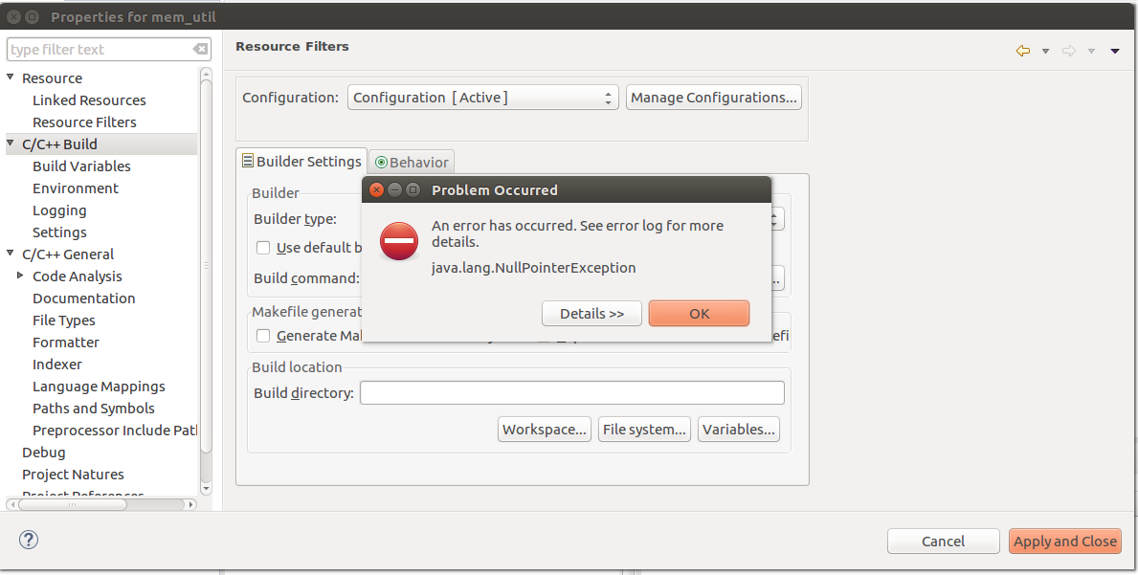Screen dimensions: 1138x575
Task: Select Paths and Symbols in the tree
Action: pos(93,409)
